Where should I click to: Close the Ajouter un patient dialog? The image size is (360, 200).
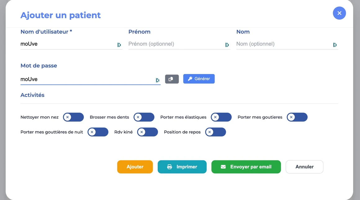pos(339,13)
